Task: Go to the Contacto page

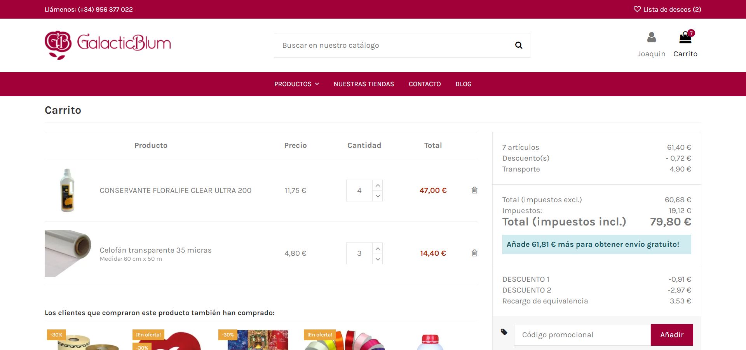Action: pyautogui.click(x=425, y=84)
